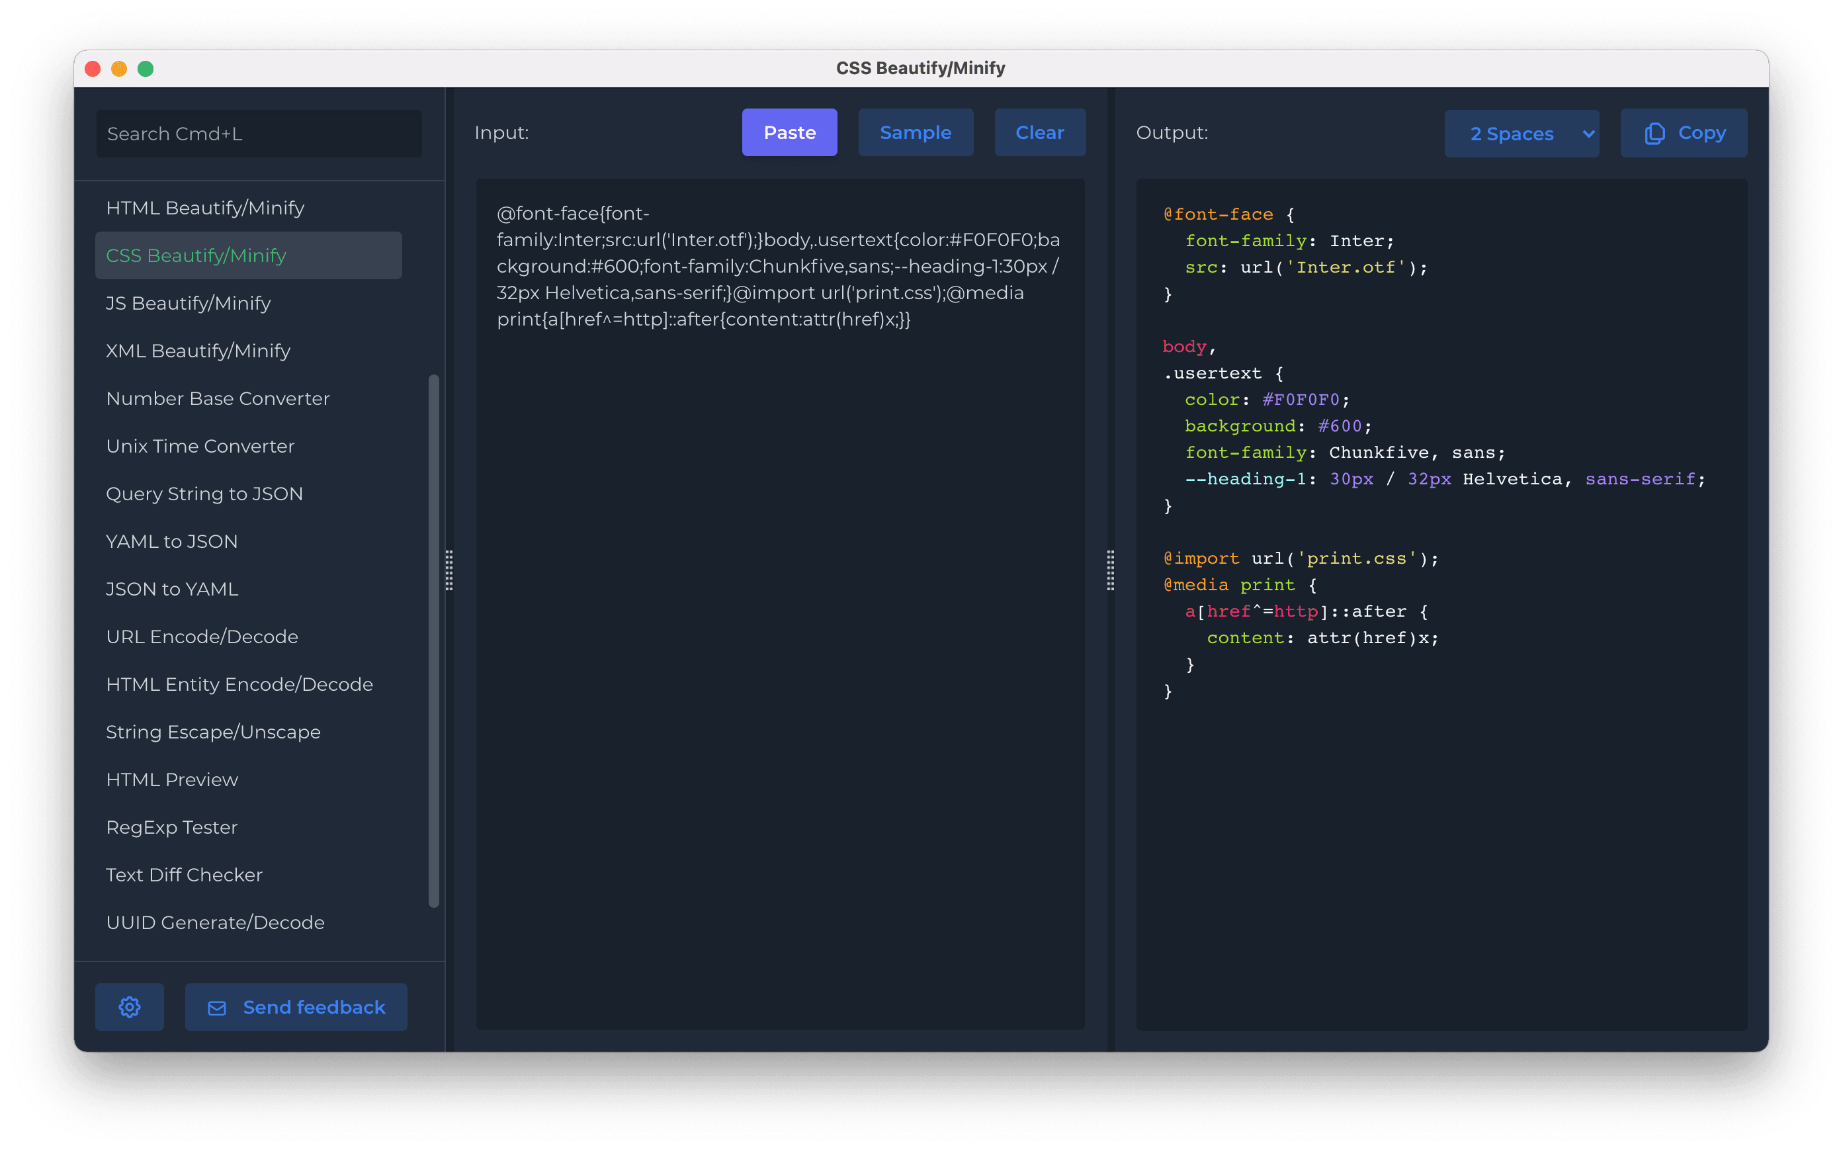Select the HTML Beautify/Minify tool
1843x1150 pixels.
pyautogui.click(x=204, y=208)
